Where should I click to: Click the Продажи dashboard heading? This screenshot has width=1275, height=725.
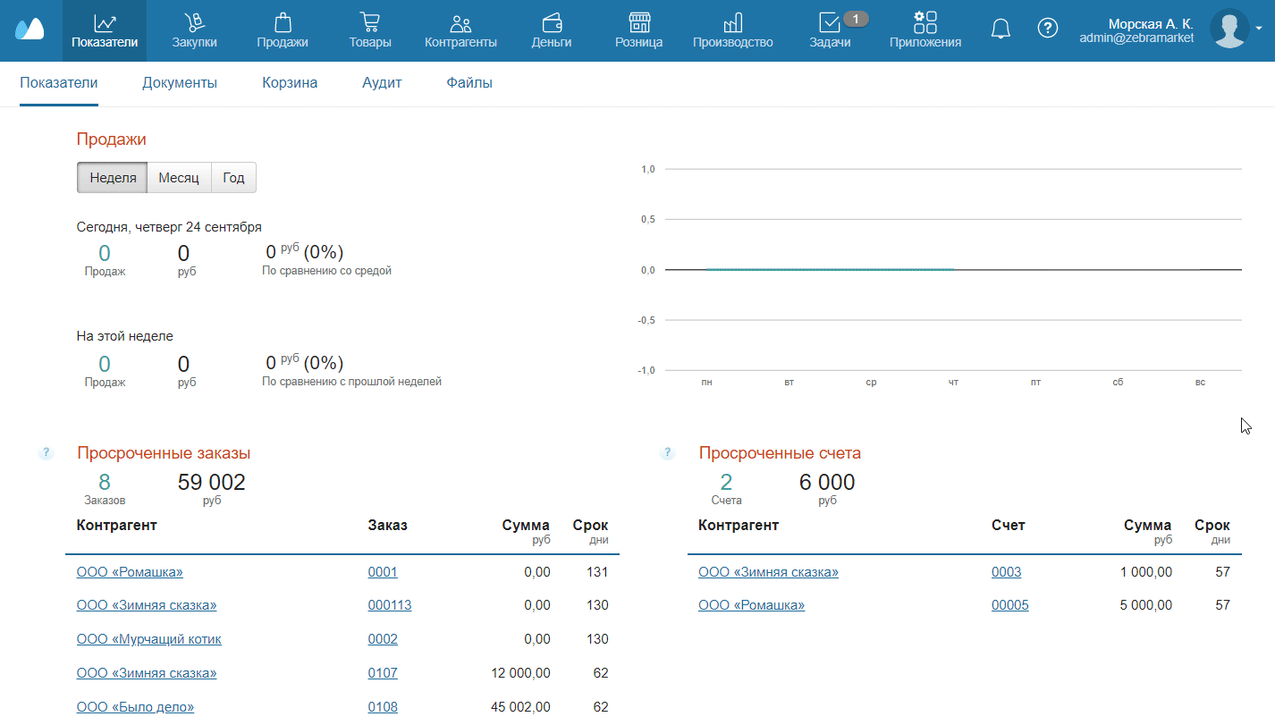(111, 139)
